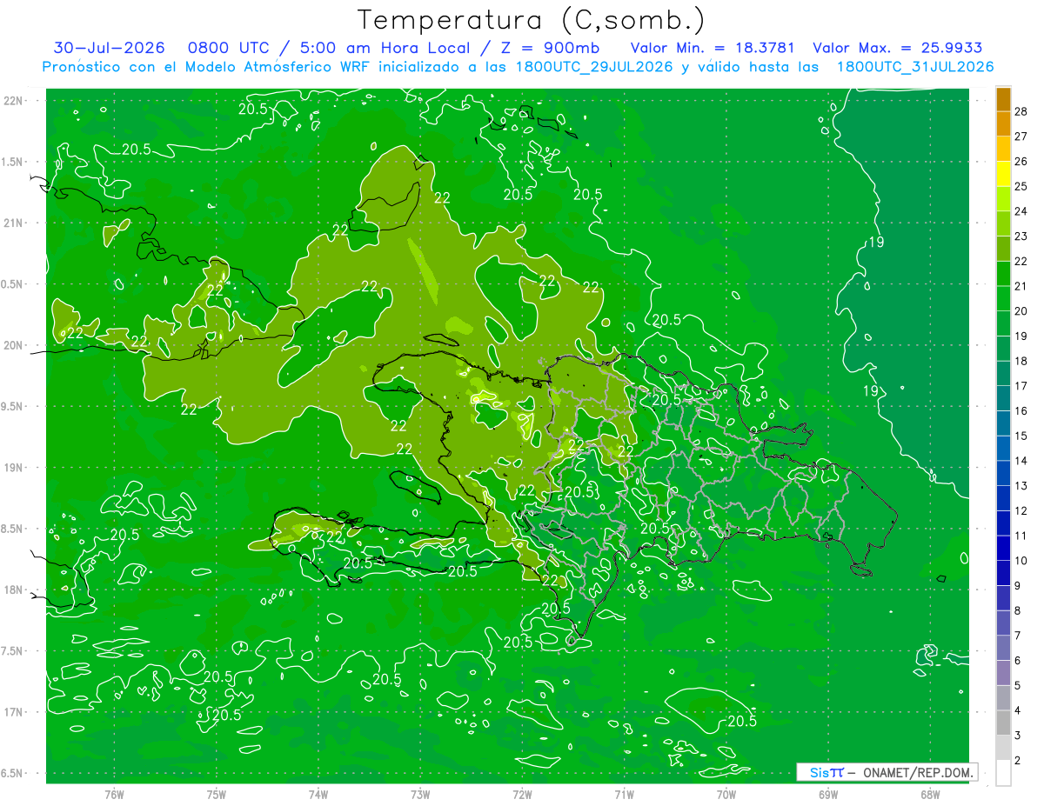This screenshot has width=1044, height=806.
Task: Click the "7.5N" latitude axis label
Action: (x=13, y=651)
